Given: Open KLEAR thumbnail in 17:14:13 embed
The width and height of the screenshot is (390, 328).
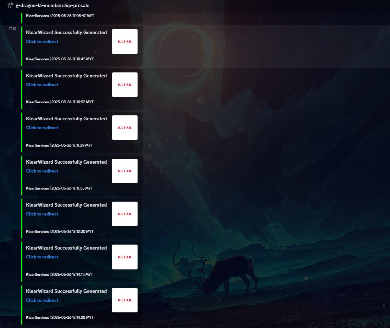Looking at the screenshot, I should pos(124,257).
